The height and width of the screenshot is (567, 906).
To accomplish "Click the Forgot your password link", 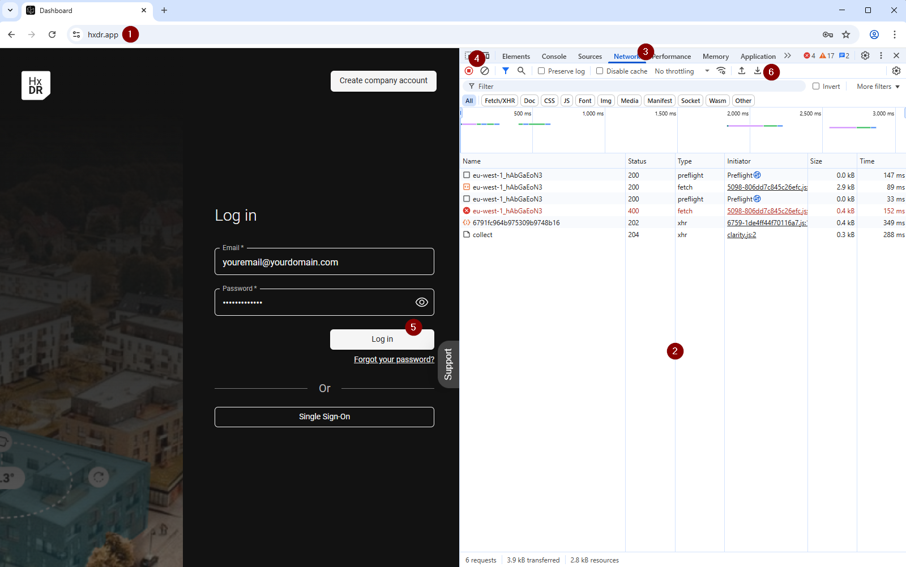I will 394,359.
